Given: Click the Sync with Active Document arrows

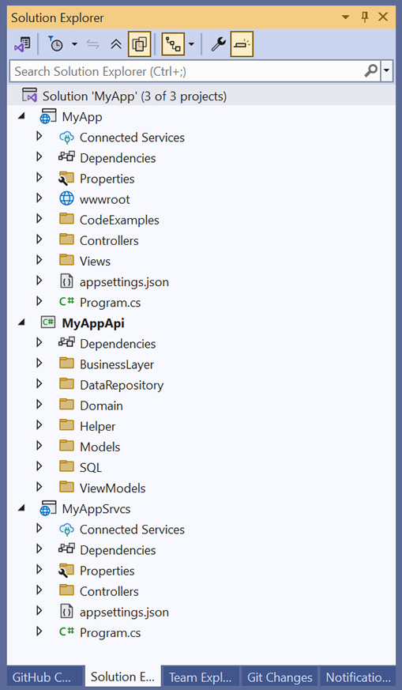Looking at the screenshot, I should click(93, 44).
